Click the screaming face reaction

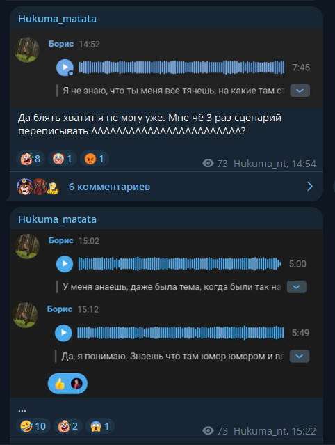click(x=99, y=426)
